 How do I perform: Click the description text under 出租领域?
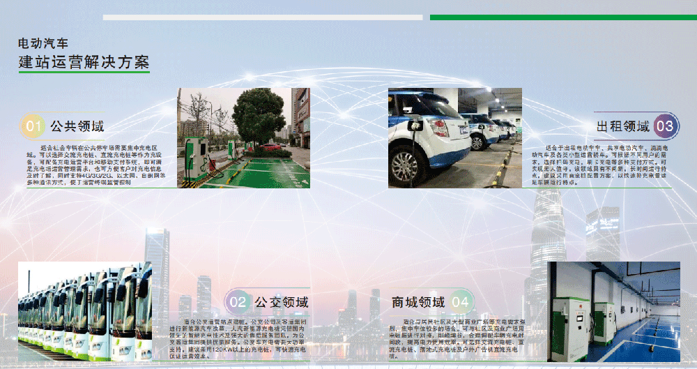pyautogui.click(x=605, y=166)
